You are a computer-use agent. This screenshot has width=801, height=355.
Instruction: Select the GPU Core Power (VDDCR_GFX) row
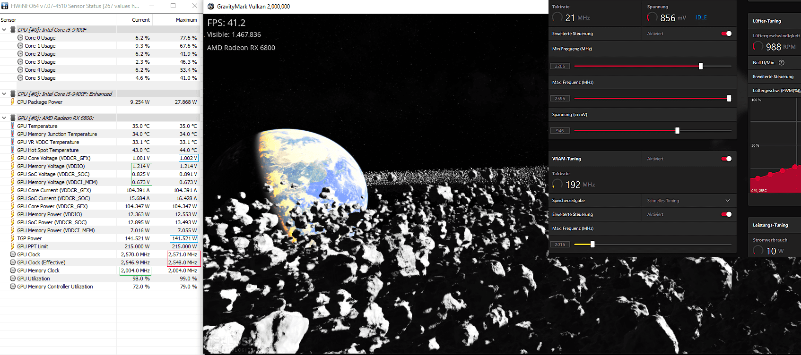[x=100, y=206]
